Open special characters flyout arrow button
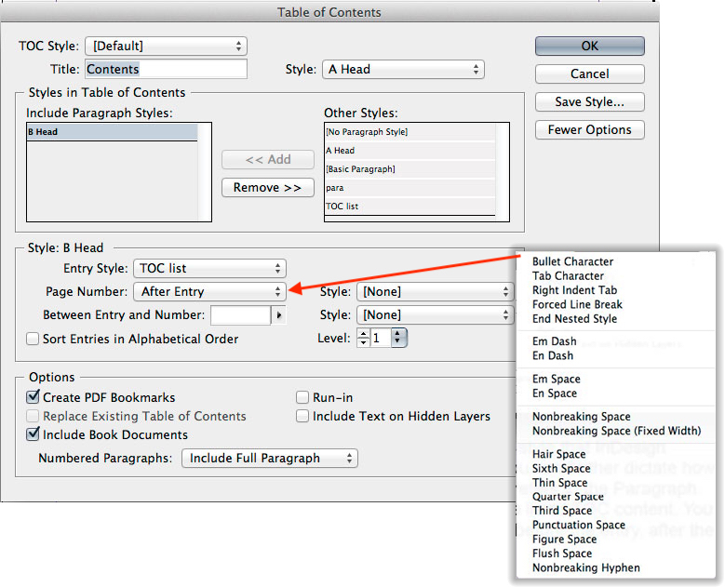 [278, 315]
